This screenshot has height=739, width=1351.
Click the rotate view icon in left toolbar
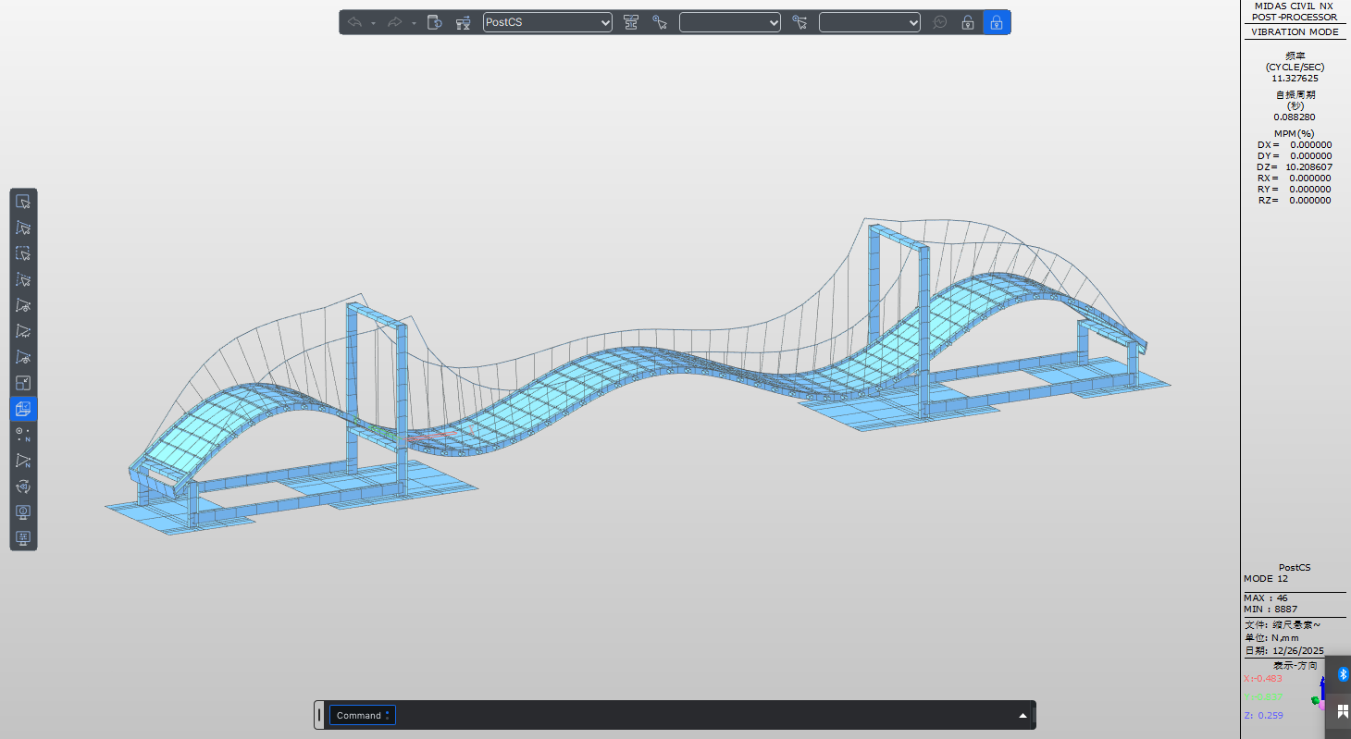point(23,487)
